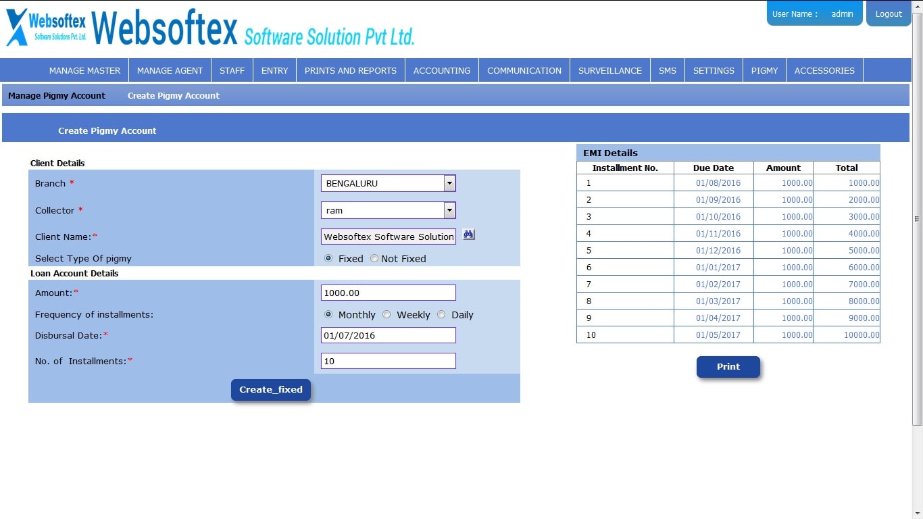
Task: Click the Amount input field
Action: point(389,293)
